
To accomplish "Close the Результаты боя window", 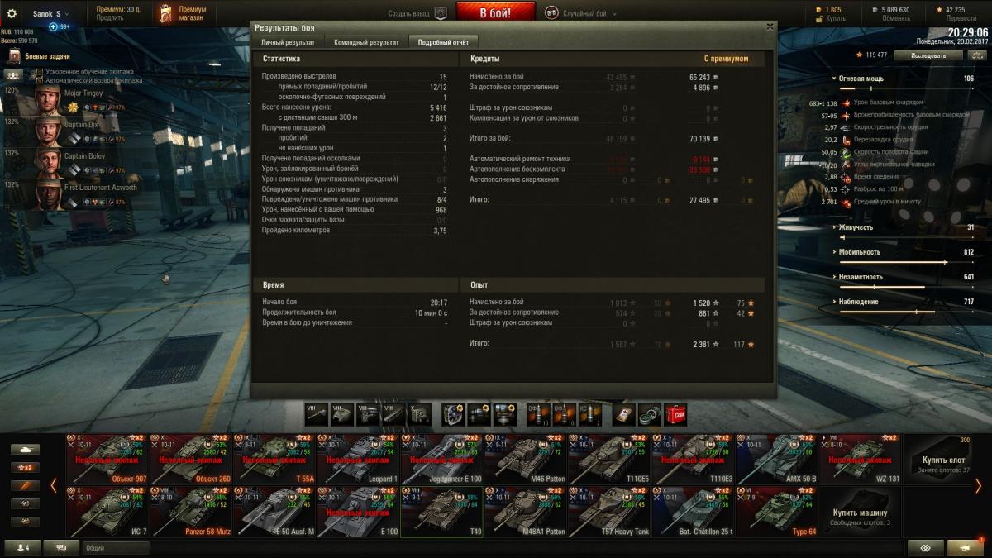I will 770,26.
